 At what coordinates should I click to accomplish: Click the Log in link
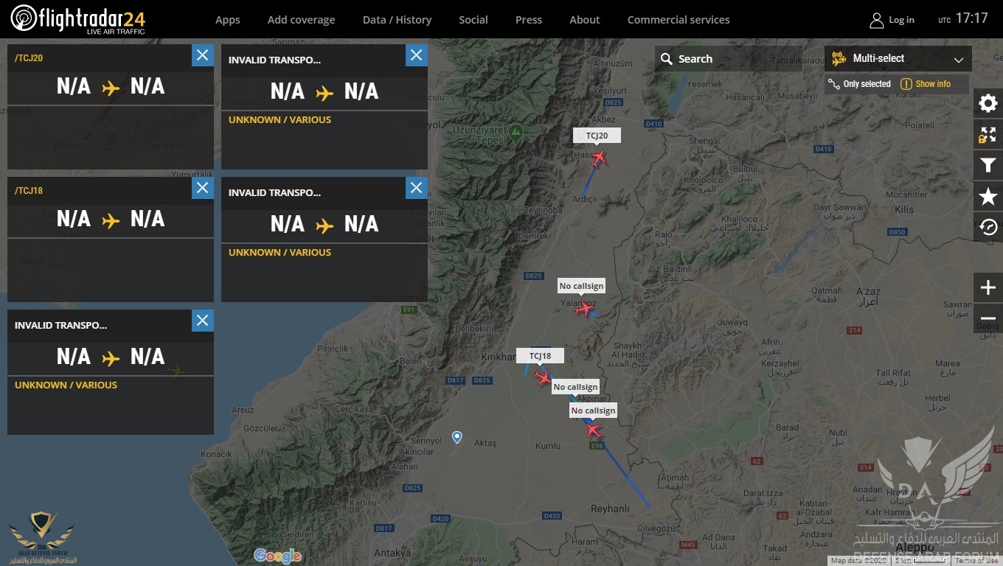tap(901, 20)
